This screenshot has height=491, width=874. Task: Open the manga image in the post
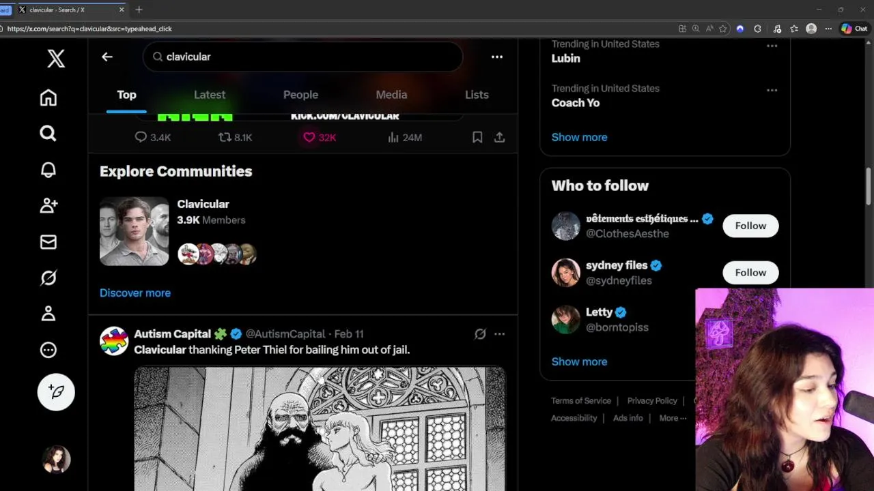(320, 429)
